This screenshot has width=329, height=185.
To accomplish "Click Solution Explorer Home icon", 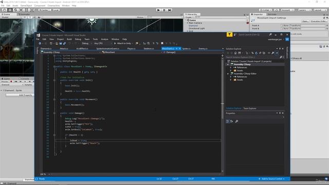I will coord(235,53).
